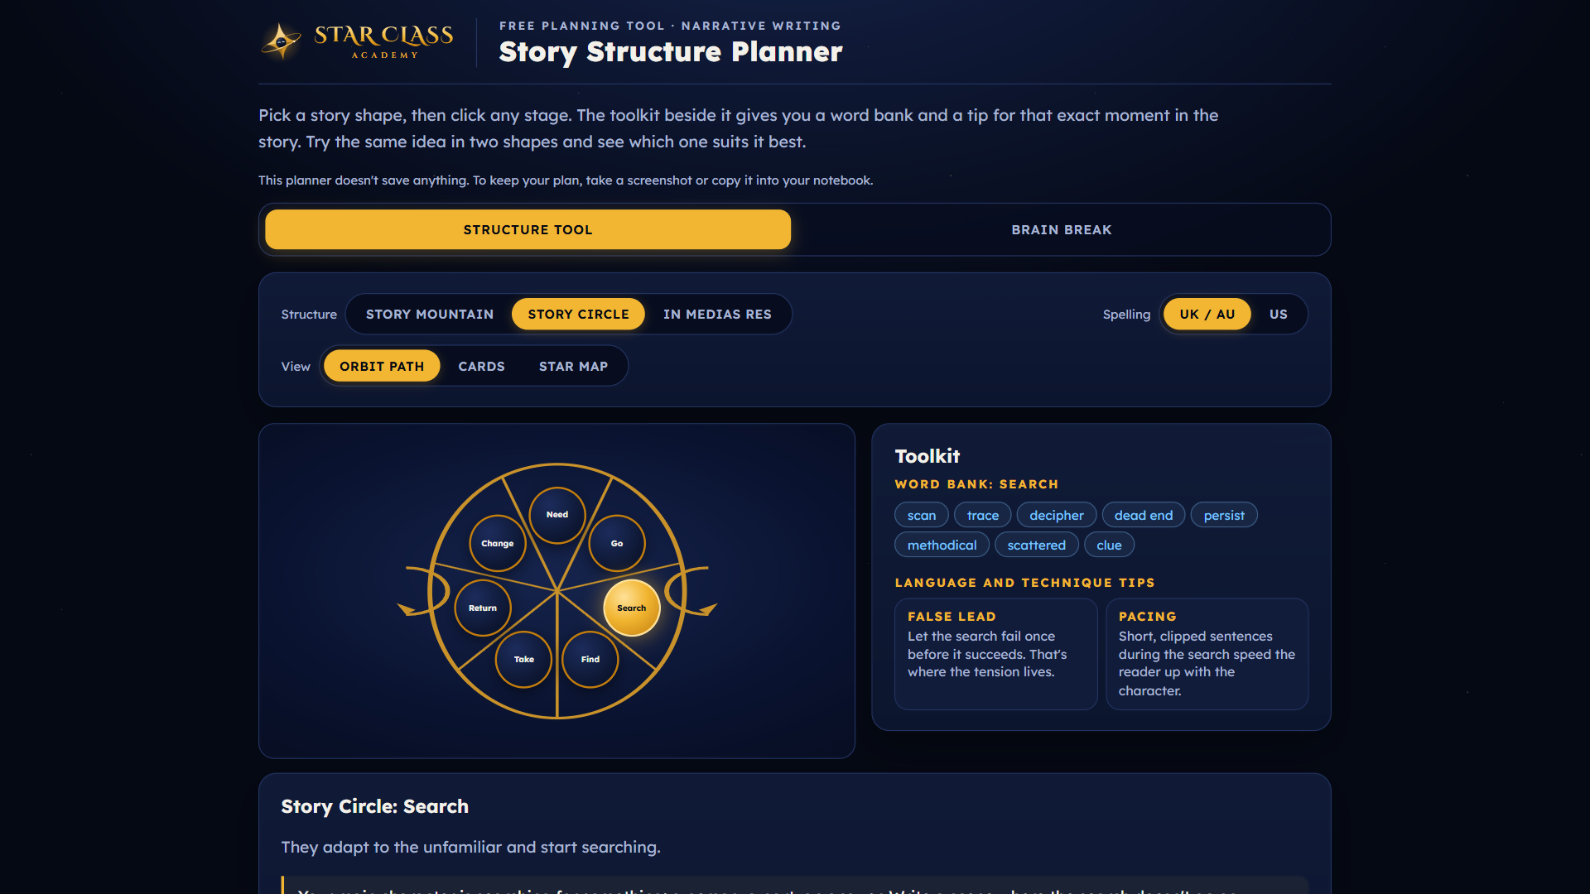Image resolution: width=1590 pixels, height=894 pixels.
Task: Select the Go stage circle
Action: pos(617,544)
